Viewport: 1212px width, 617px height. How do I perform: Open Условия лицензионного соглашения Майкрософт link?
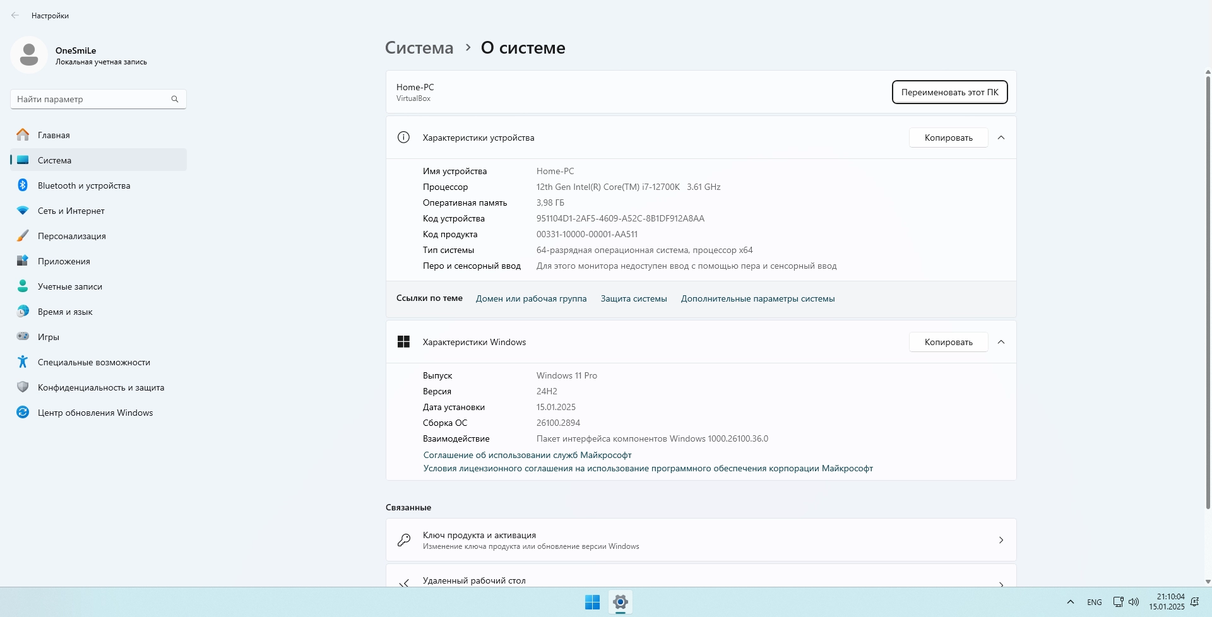click(x=648, y=468)
